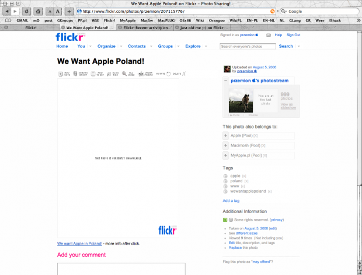Click globe icon next to wewantapplepoland tag
362x275 pixels.
225,192
